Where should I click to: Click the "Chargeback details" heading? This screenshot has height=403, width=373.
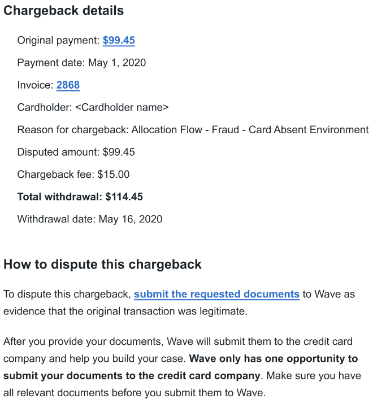click(64, 11)
